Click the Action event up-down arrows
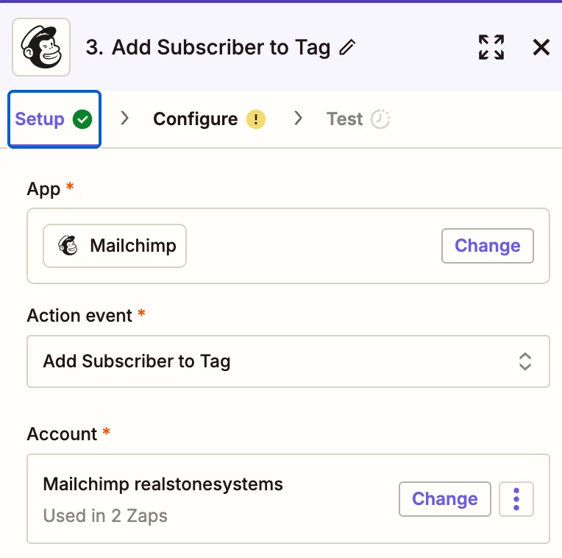Image resolution: width=562 pixels, height=558 pixels. pos(524,361)
